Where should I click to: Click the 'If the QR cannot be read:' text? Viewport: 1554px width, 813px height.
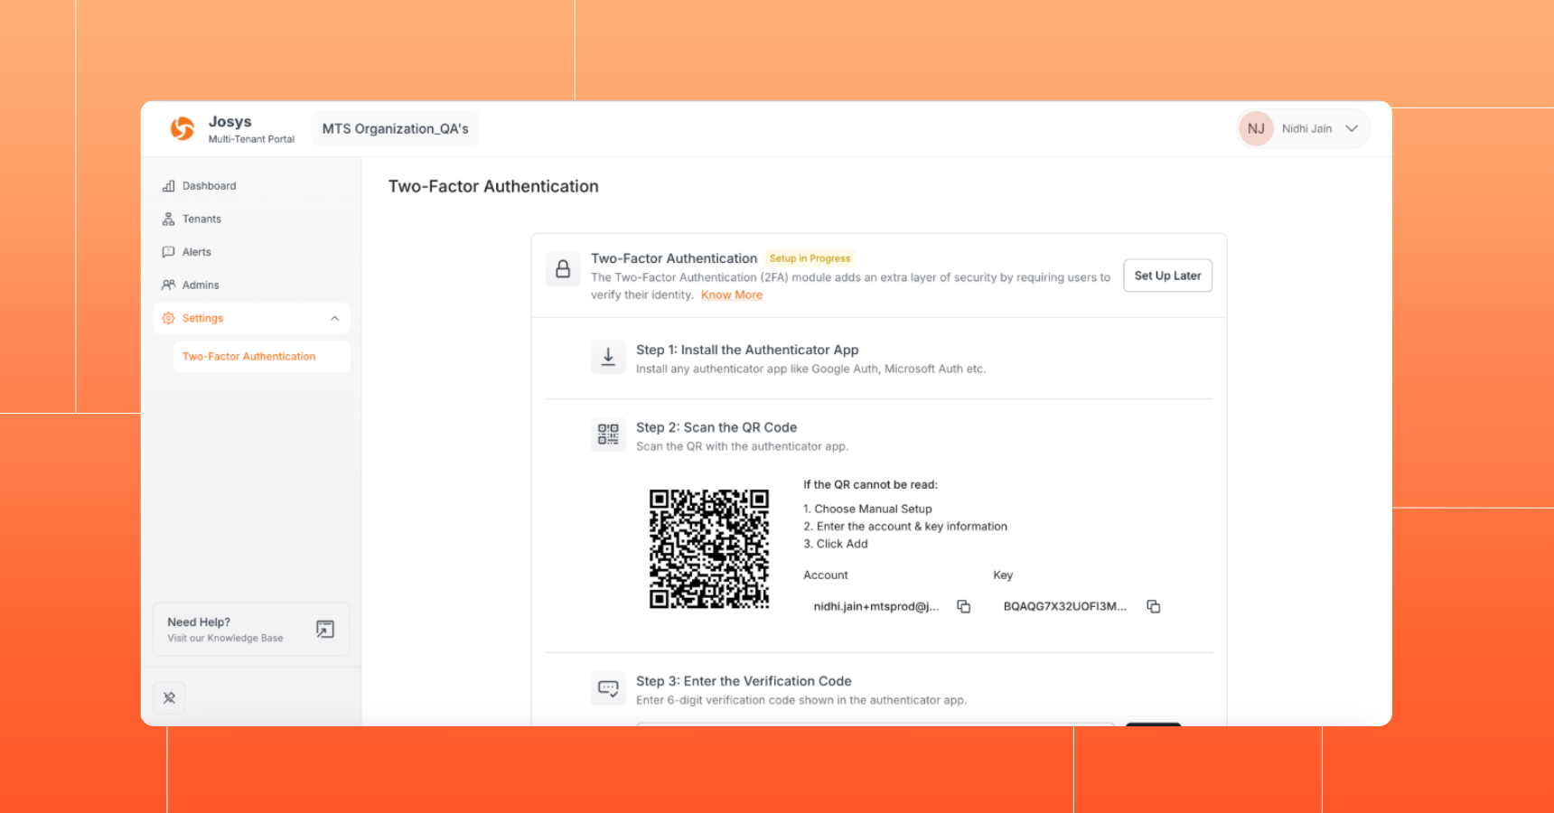click(x=871, y=485)
